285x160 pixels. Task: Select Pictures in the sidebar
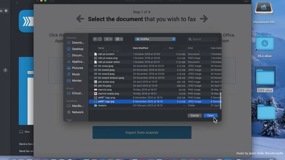pyautogui.click(x=75, y=68)
